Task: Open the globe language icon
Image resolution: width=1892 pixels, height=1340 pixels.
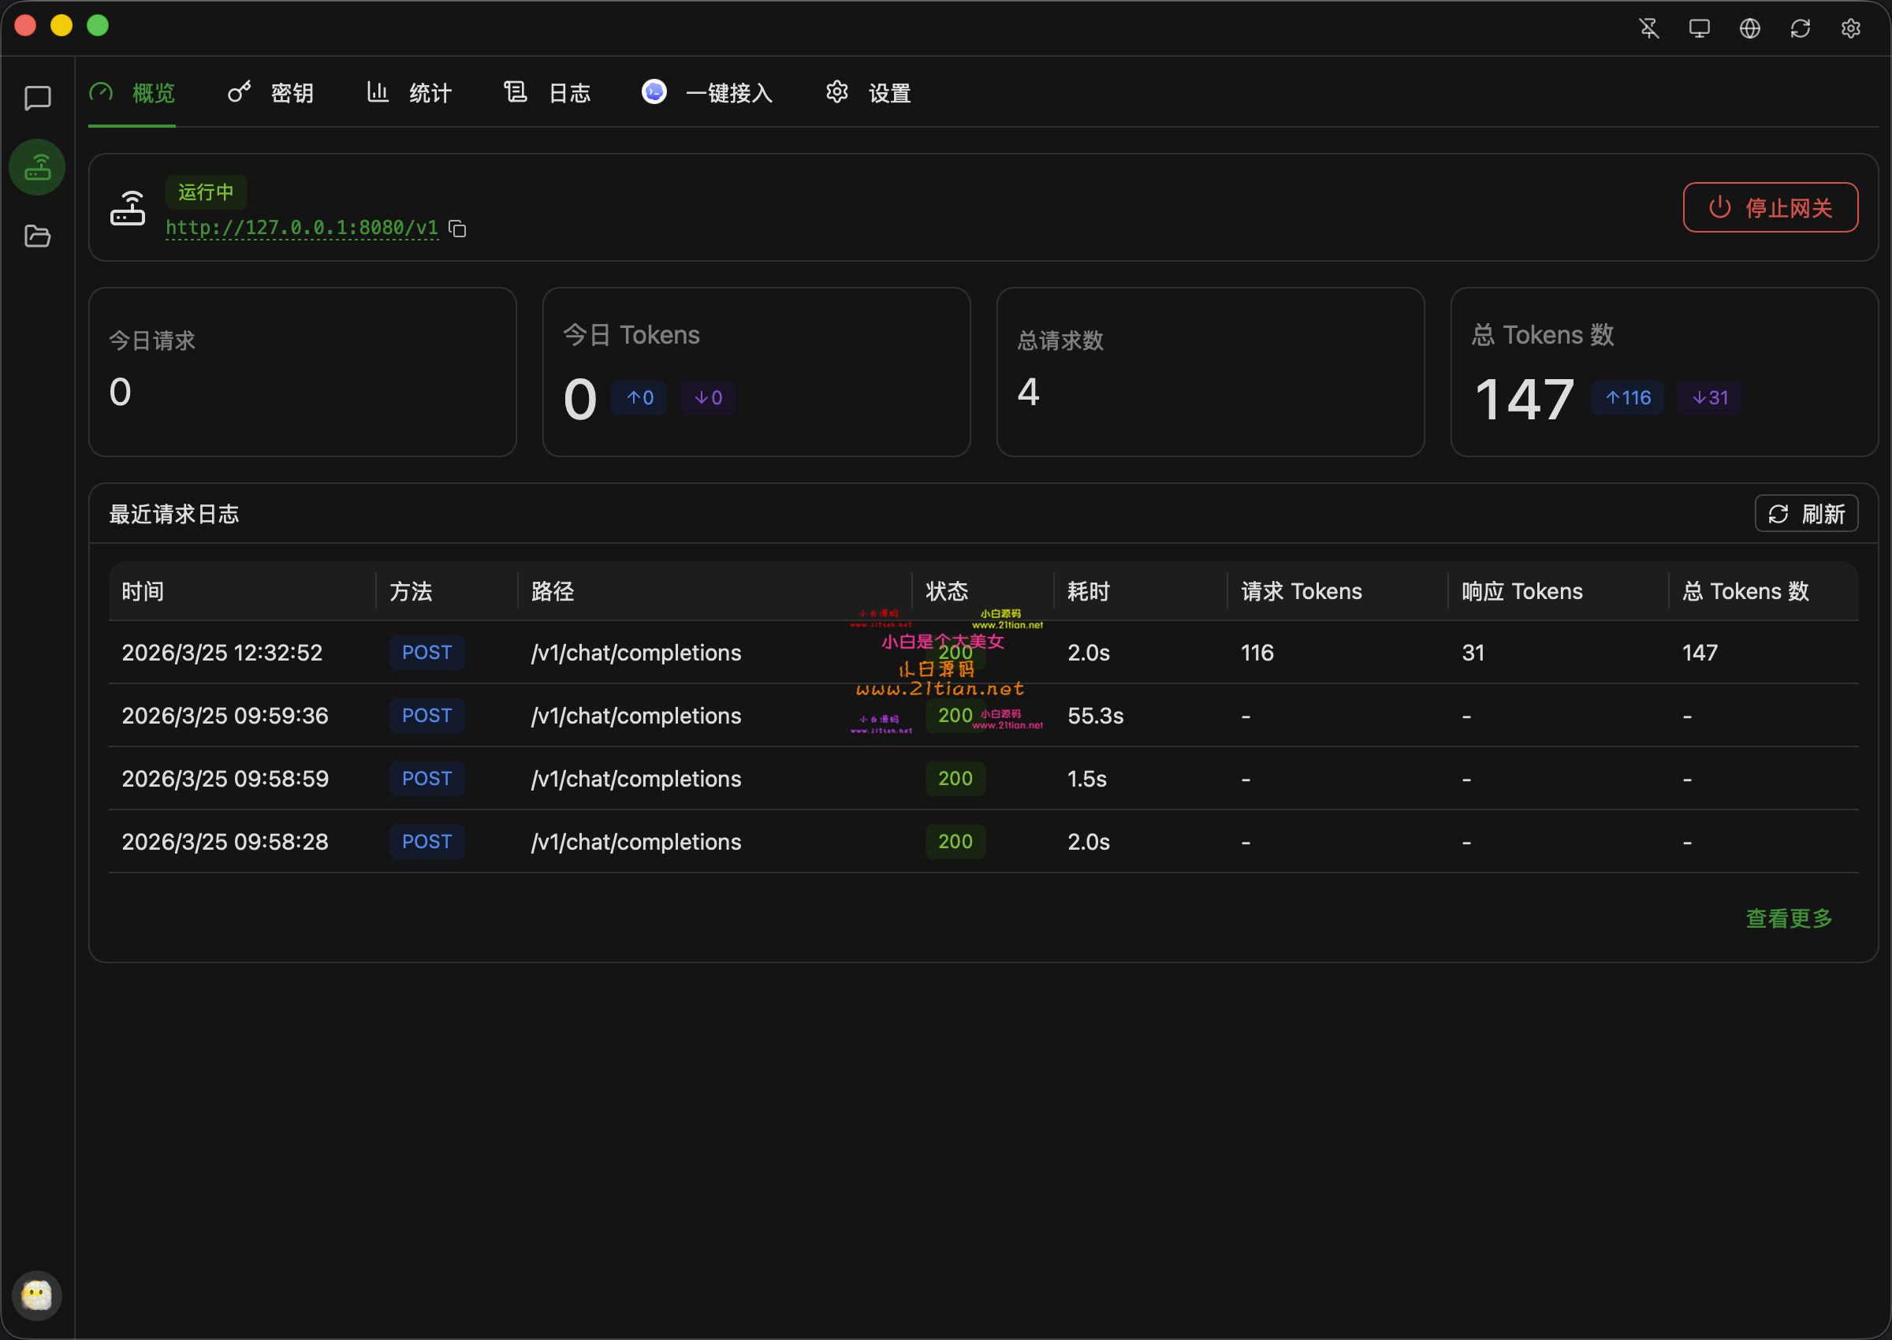Action: 1749,28
